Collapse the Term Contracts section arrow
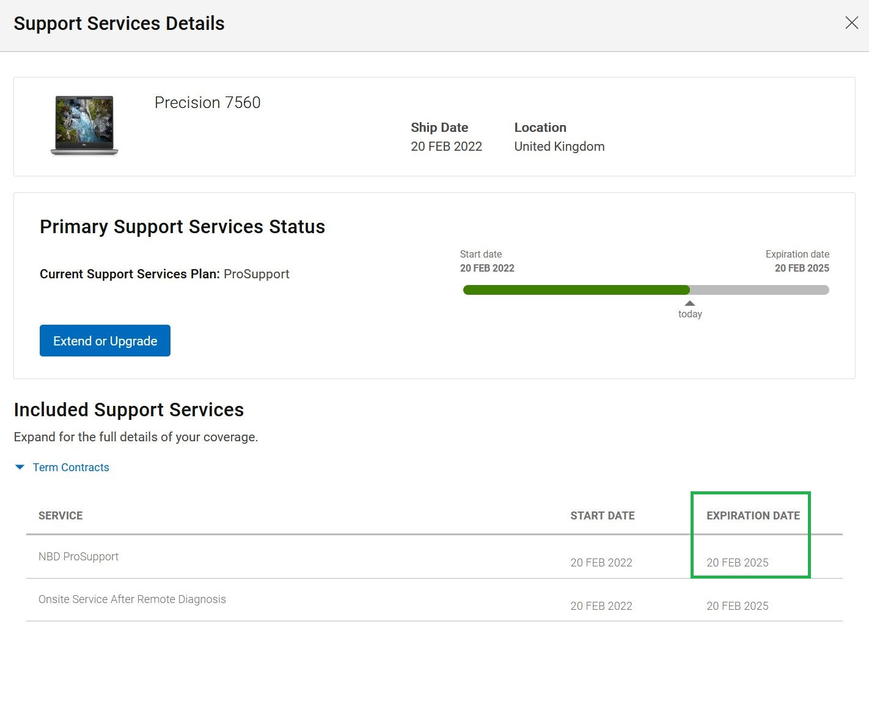Screen dimensions: 869x719 tap(20, 467)
